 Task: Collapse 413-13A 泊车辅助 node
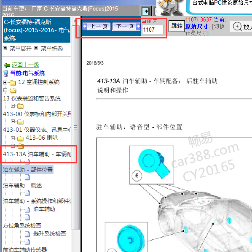(x=13, y=146)
